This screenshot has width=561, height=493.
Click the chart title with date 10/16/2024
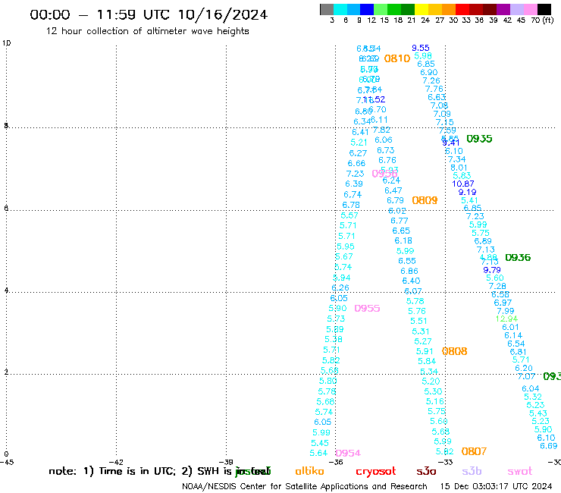coord(149,14)
